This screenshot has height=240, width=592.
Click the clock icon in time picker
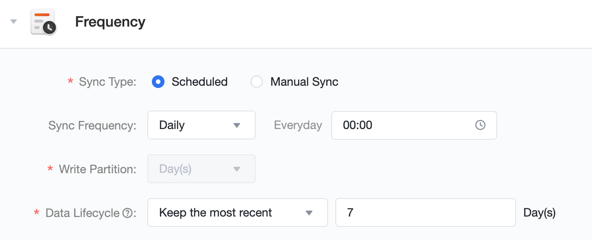point(480,125)
